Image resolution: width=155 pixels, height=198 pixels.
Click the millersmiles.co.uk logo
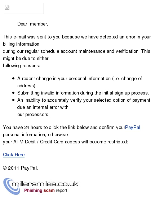pyautogui.click(x=41, y=187)
